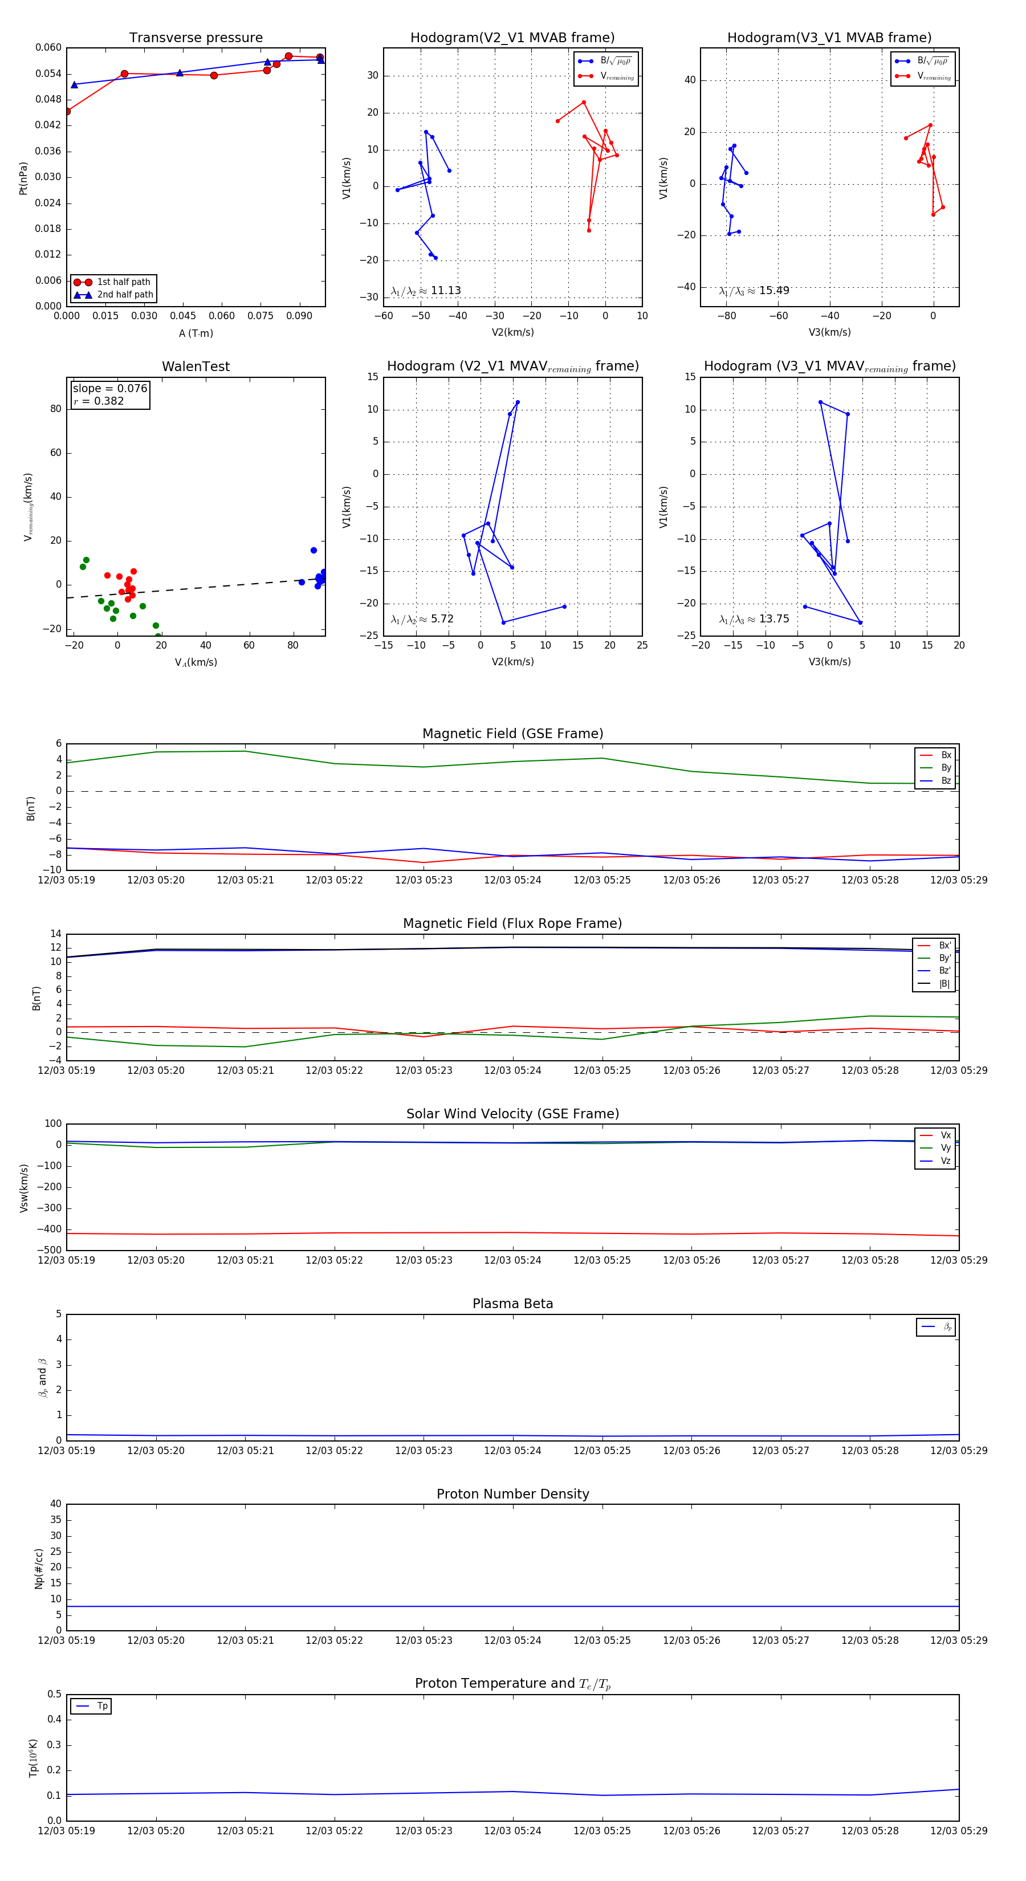Select the '1st half path' legend entry
Screen dimensions: 1026x1881
tap(113, 282)
